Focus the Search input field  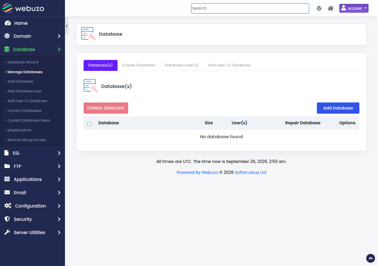(250, 8)
